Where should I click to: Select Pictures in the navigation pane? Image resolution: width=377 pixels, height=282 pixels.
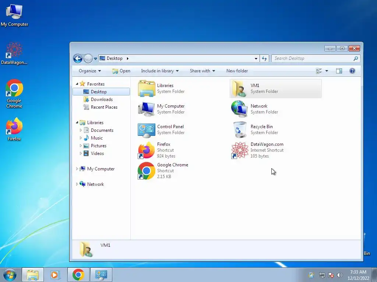tap(98, 145)
